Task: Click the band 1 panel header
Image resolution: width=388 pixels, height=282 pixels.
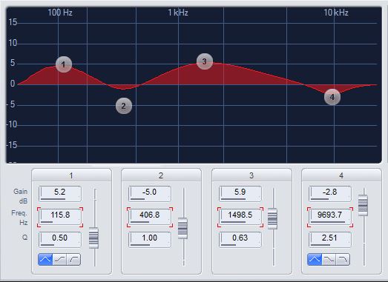Action: pos(71,175)
